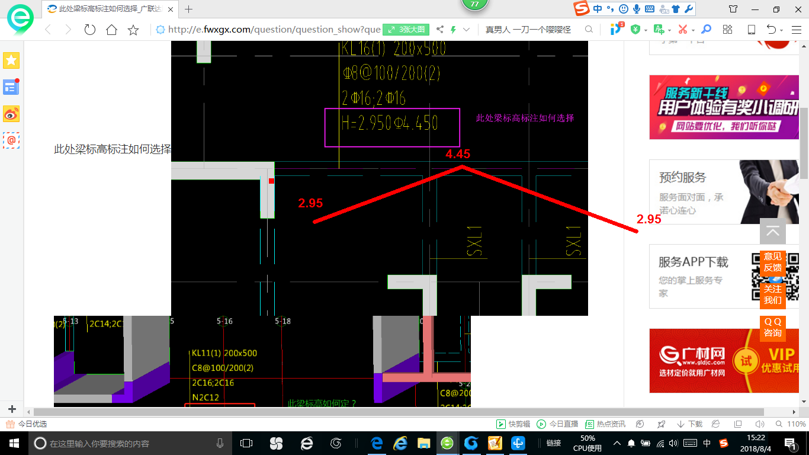Expand the address bar dropdown chevron
This screenshot has height=455, width=809.
(x=467, y=30)
